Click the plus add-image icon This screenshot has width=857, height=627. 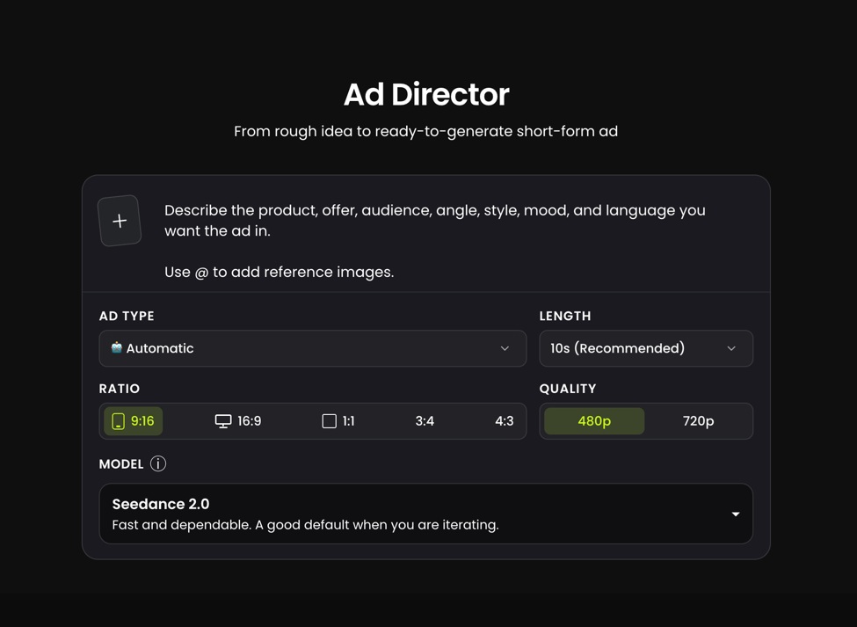(120, 221)
